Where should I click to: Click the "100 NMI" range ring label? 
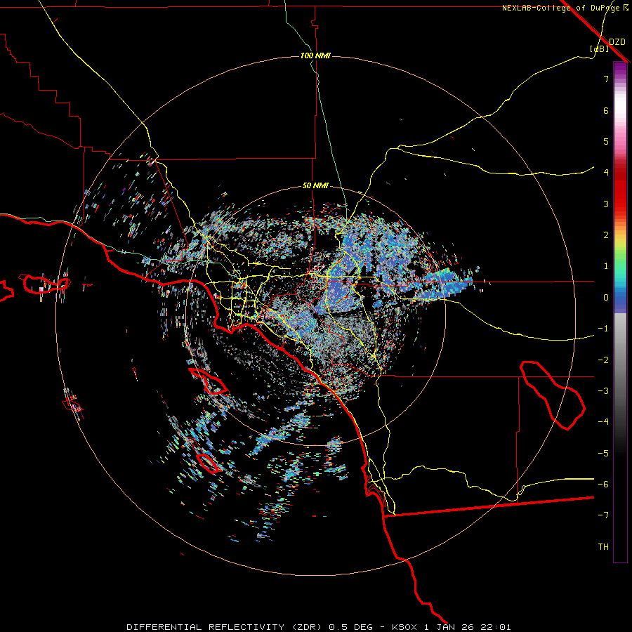click(315, 55)
